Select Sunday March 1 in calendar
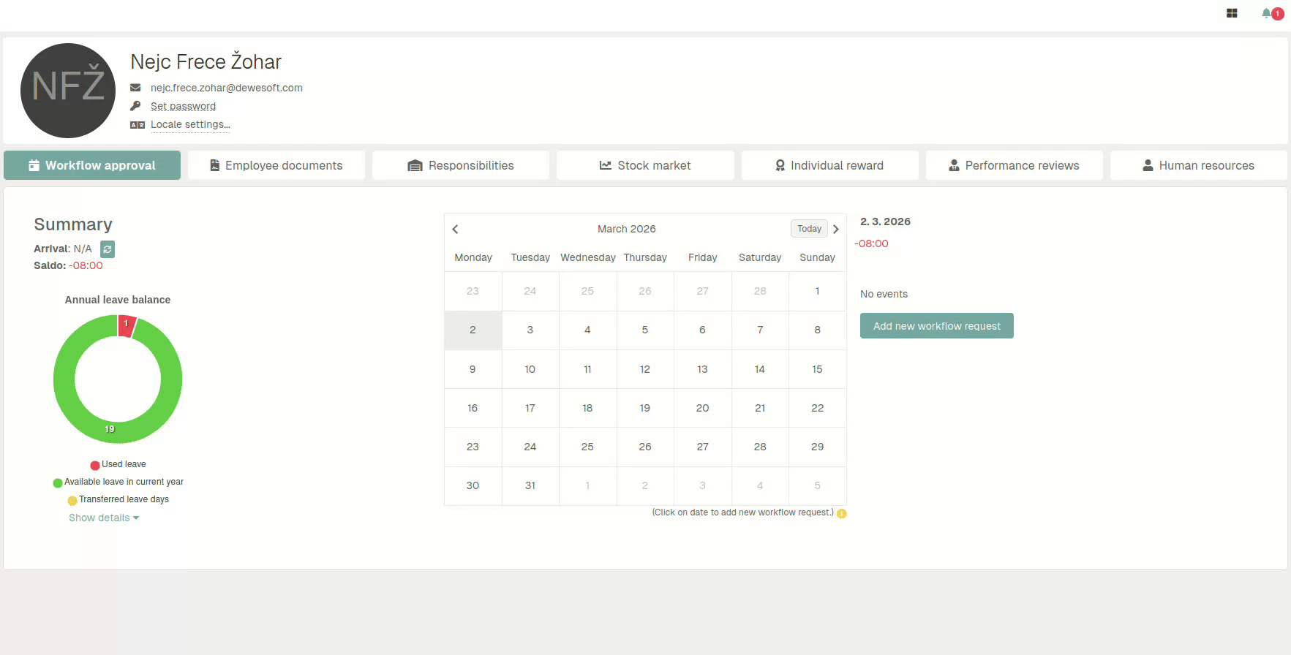Image resolution: width=1291 pixels, height=655 pixels. click(x=818, y=291)
